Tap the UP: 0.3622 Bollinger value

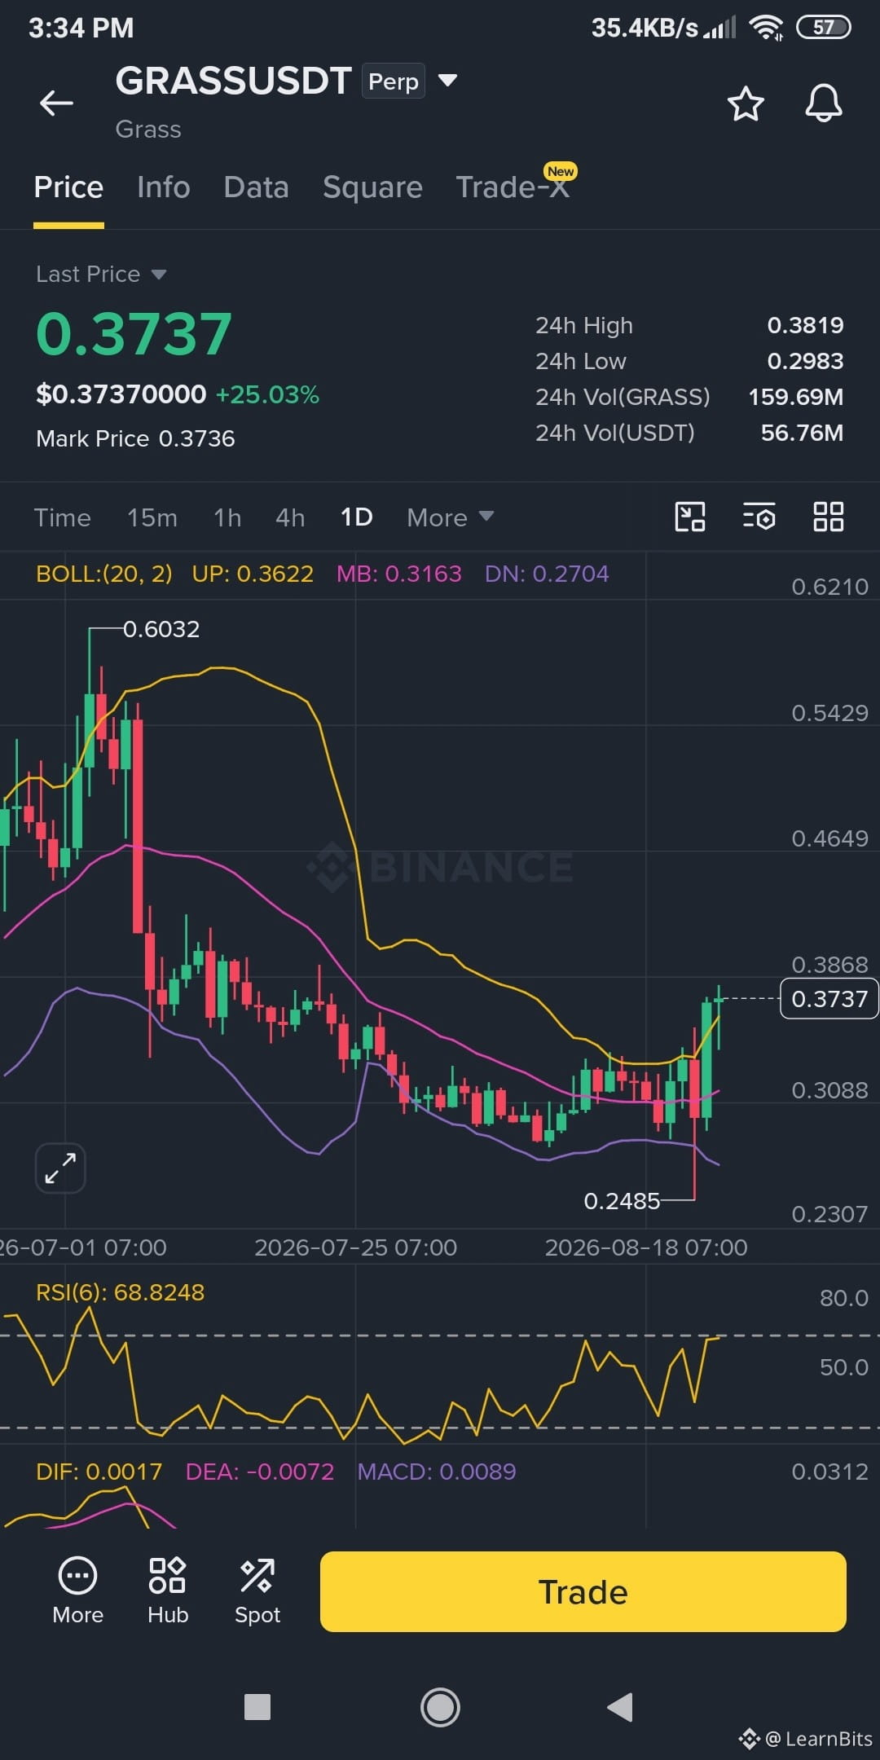[x=253, y=574]
